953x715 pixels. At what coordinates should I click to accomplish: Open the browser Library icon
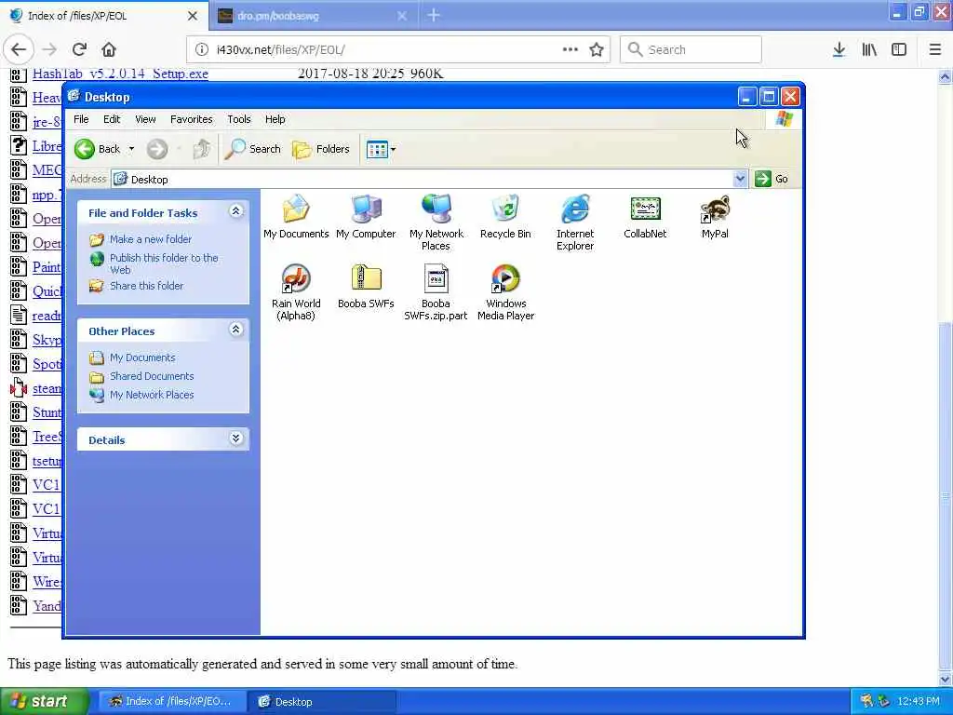tap(869, 49)
